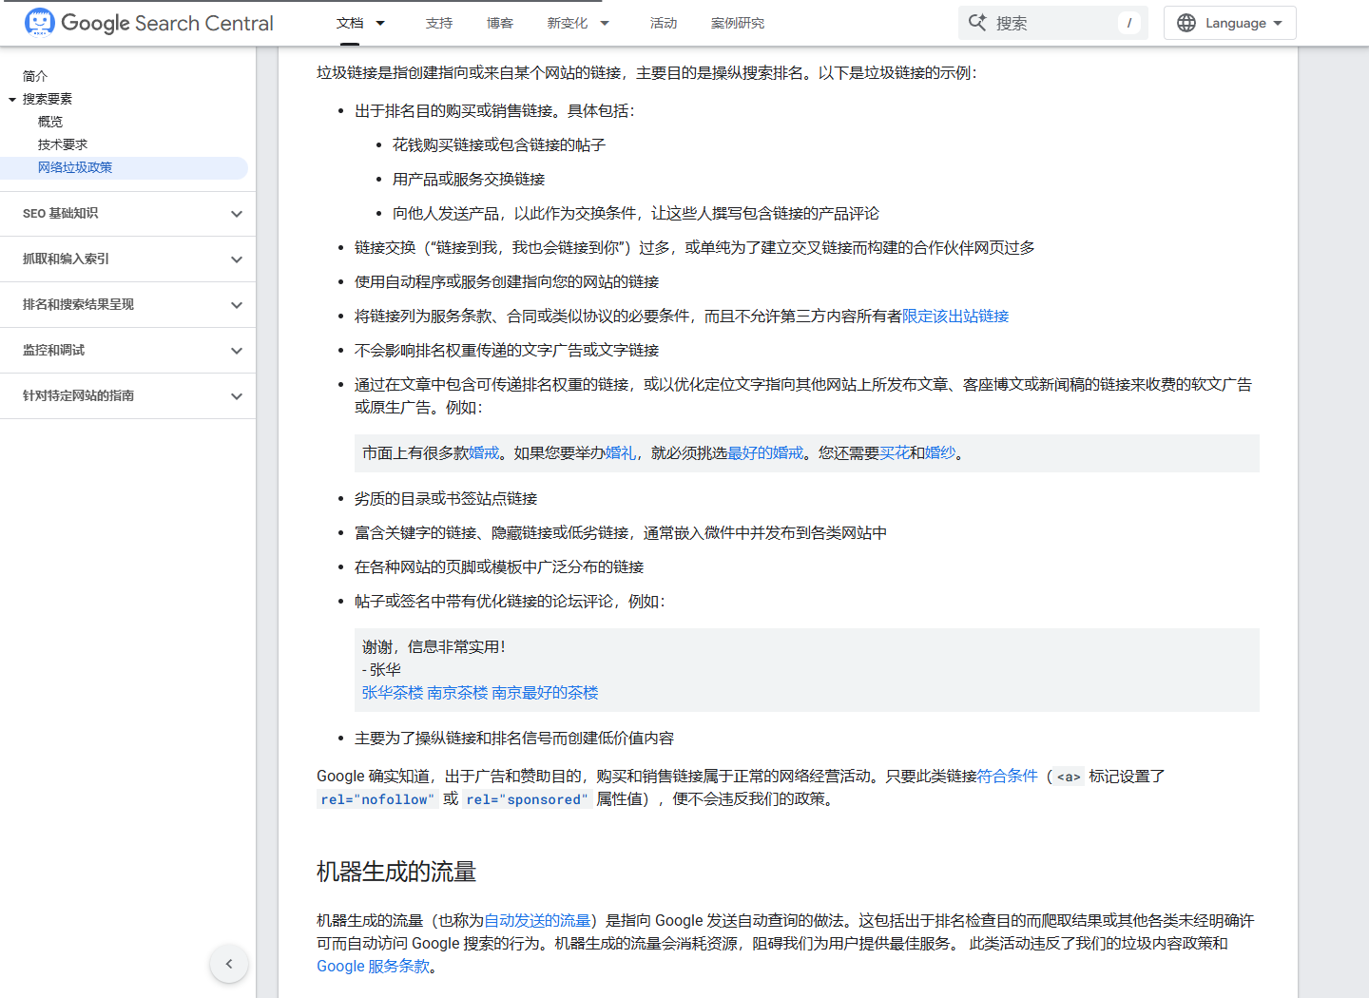Open the 自动发送的流量 link
This screenshot has width=1369, height=998.
[x=538, y=921]
